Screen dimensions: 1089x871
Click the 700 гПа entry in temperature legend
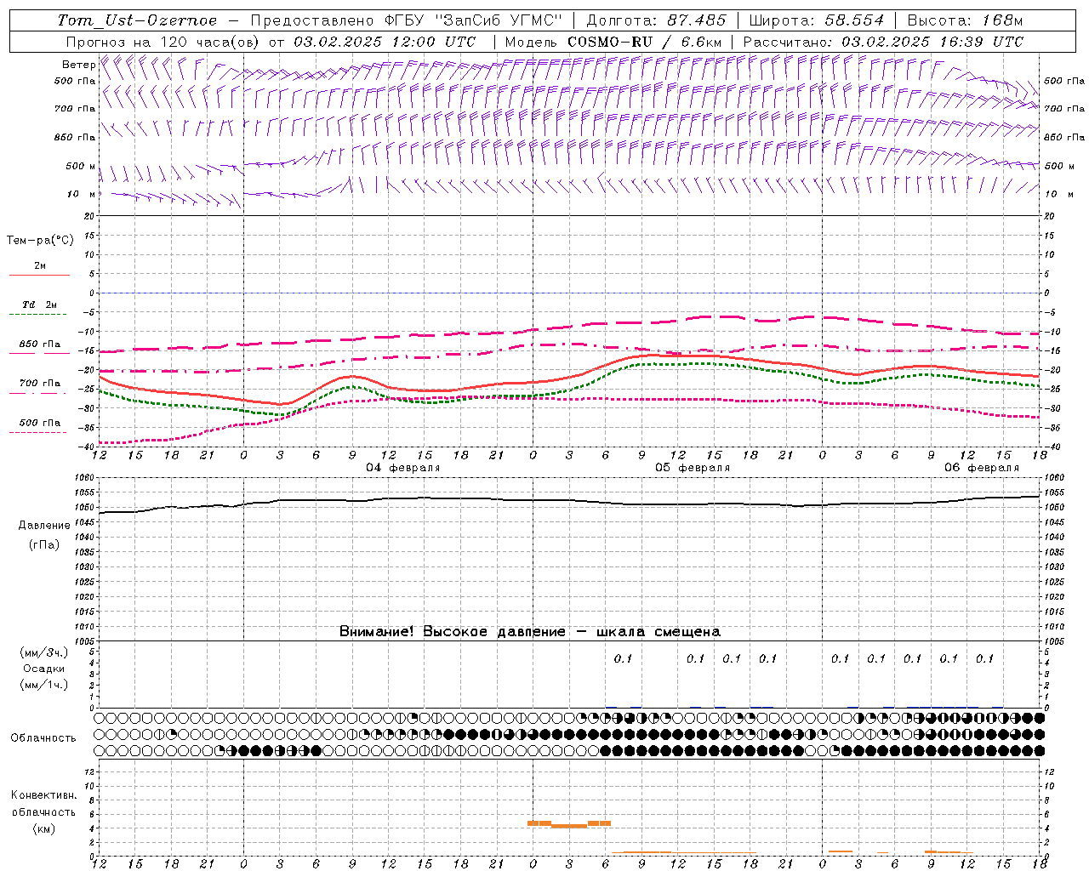tap(39, 384)
